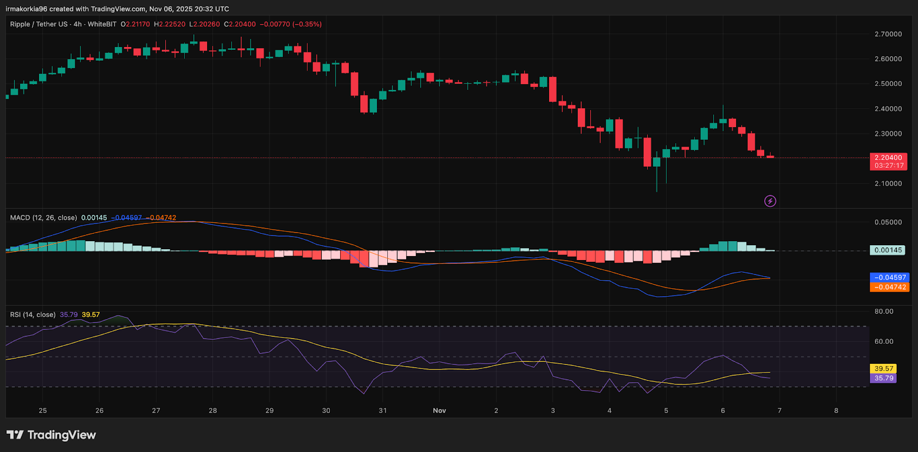Click the orange -0.04742 signal value tag

coord(889,287)
